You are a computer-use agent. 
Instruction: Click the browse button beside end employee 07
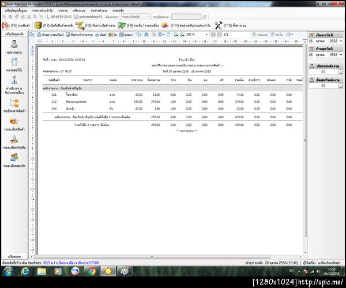[x=341, y=86]
